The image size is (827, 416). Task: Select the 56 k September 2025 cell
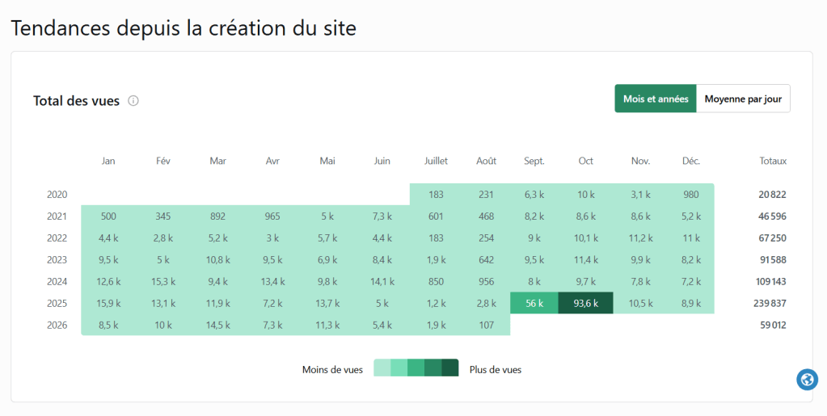coord(534,303)
